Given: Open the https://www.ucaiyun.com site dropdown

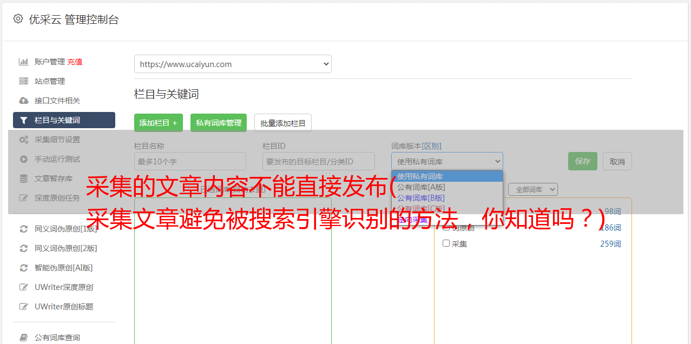Looking at the screenshot, I should coord(233,64).
